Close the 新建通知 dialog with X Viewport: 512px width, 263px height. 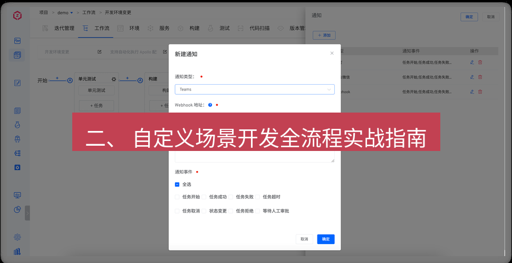point(332,53)
